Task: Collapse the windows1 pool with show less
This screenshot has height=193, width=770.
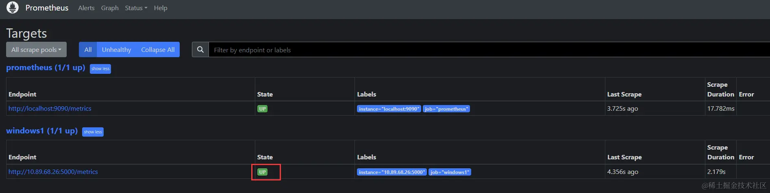Action: (93, 132)
